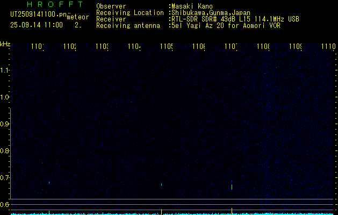
Task: Click the meteor echo below the 1105 label
Action: (161, 184)
